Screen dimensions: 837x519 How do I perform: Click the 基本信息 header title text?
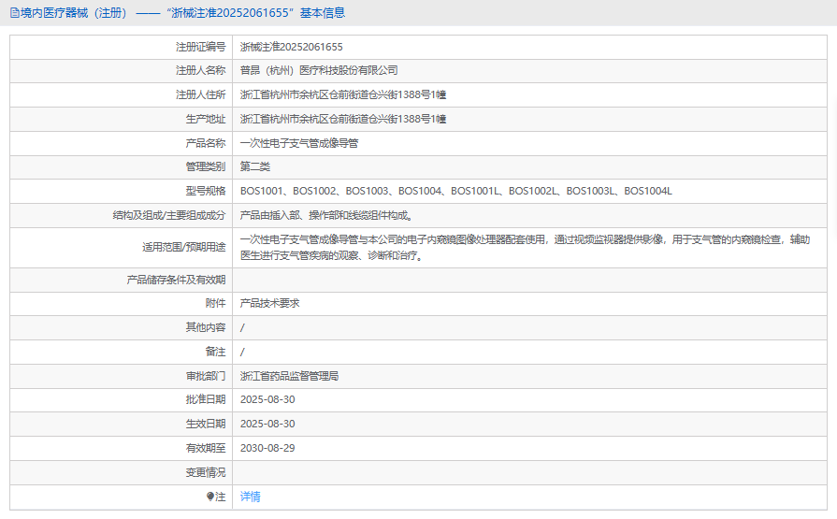178,13
